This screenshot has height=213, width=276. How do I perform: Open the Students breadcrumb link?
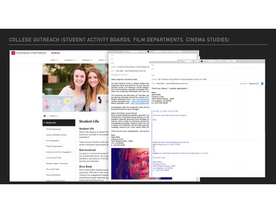(53, 116)
